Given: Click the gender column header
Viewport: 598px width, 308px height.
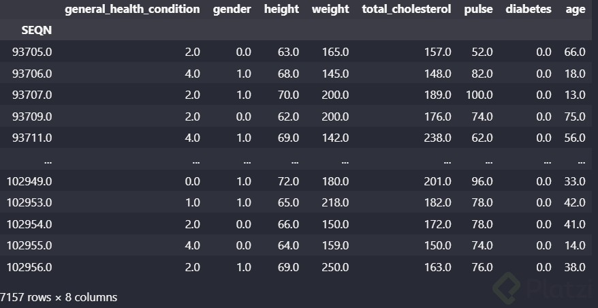Looking at the screenshot, I should [232, 10].
